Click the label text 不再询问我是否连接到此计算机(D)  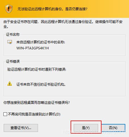(x=34, y=114)
